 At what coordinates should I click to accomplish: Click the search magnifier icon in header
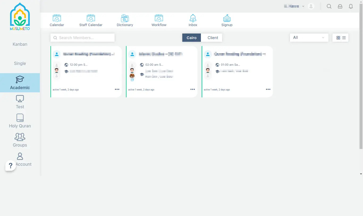tap(329, 6)
